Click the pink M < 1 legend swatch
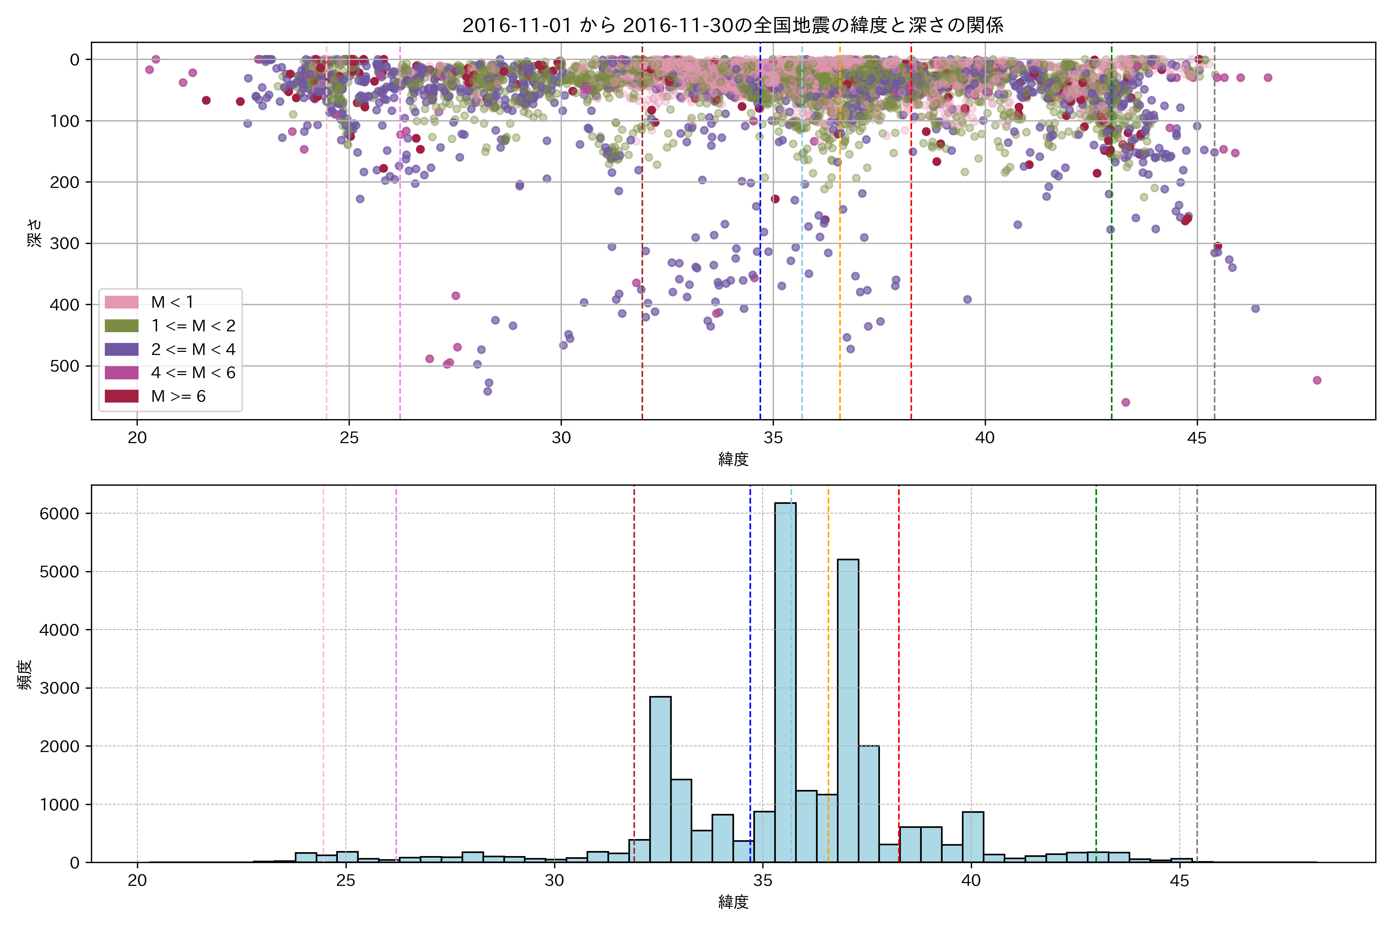This screenshot has height=928, width=1393. (x=122, y=302)
